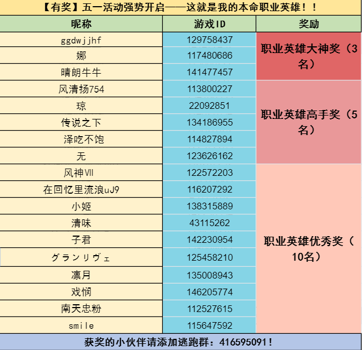The height and width of the screenshot is (350, 362).
Task: Click game ID 123626162
Action: tap(209, 156)
